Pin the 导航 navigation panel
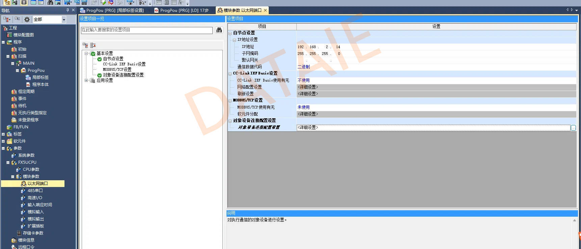The width and height of the screenshot is (581, 249). (x=68, y=10)
